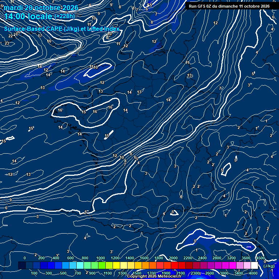
Task: Click the legend value '1300'
Action: pyautogui.click(x=122, y=273)
